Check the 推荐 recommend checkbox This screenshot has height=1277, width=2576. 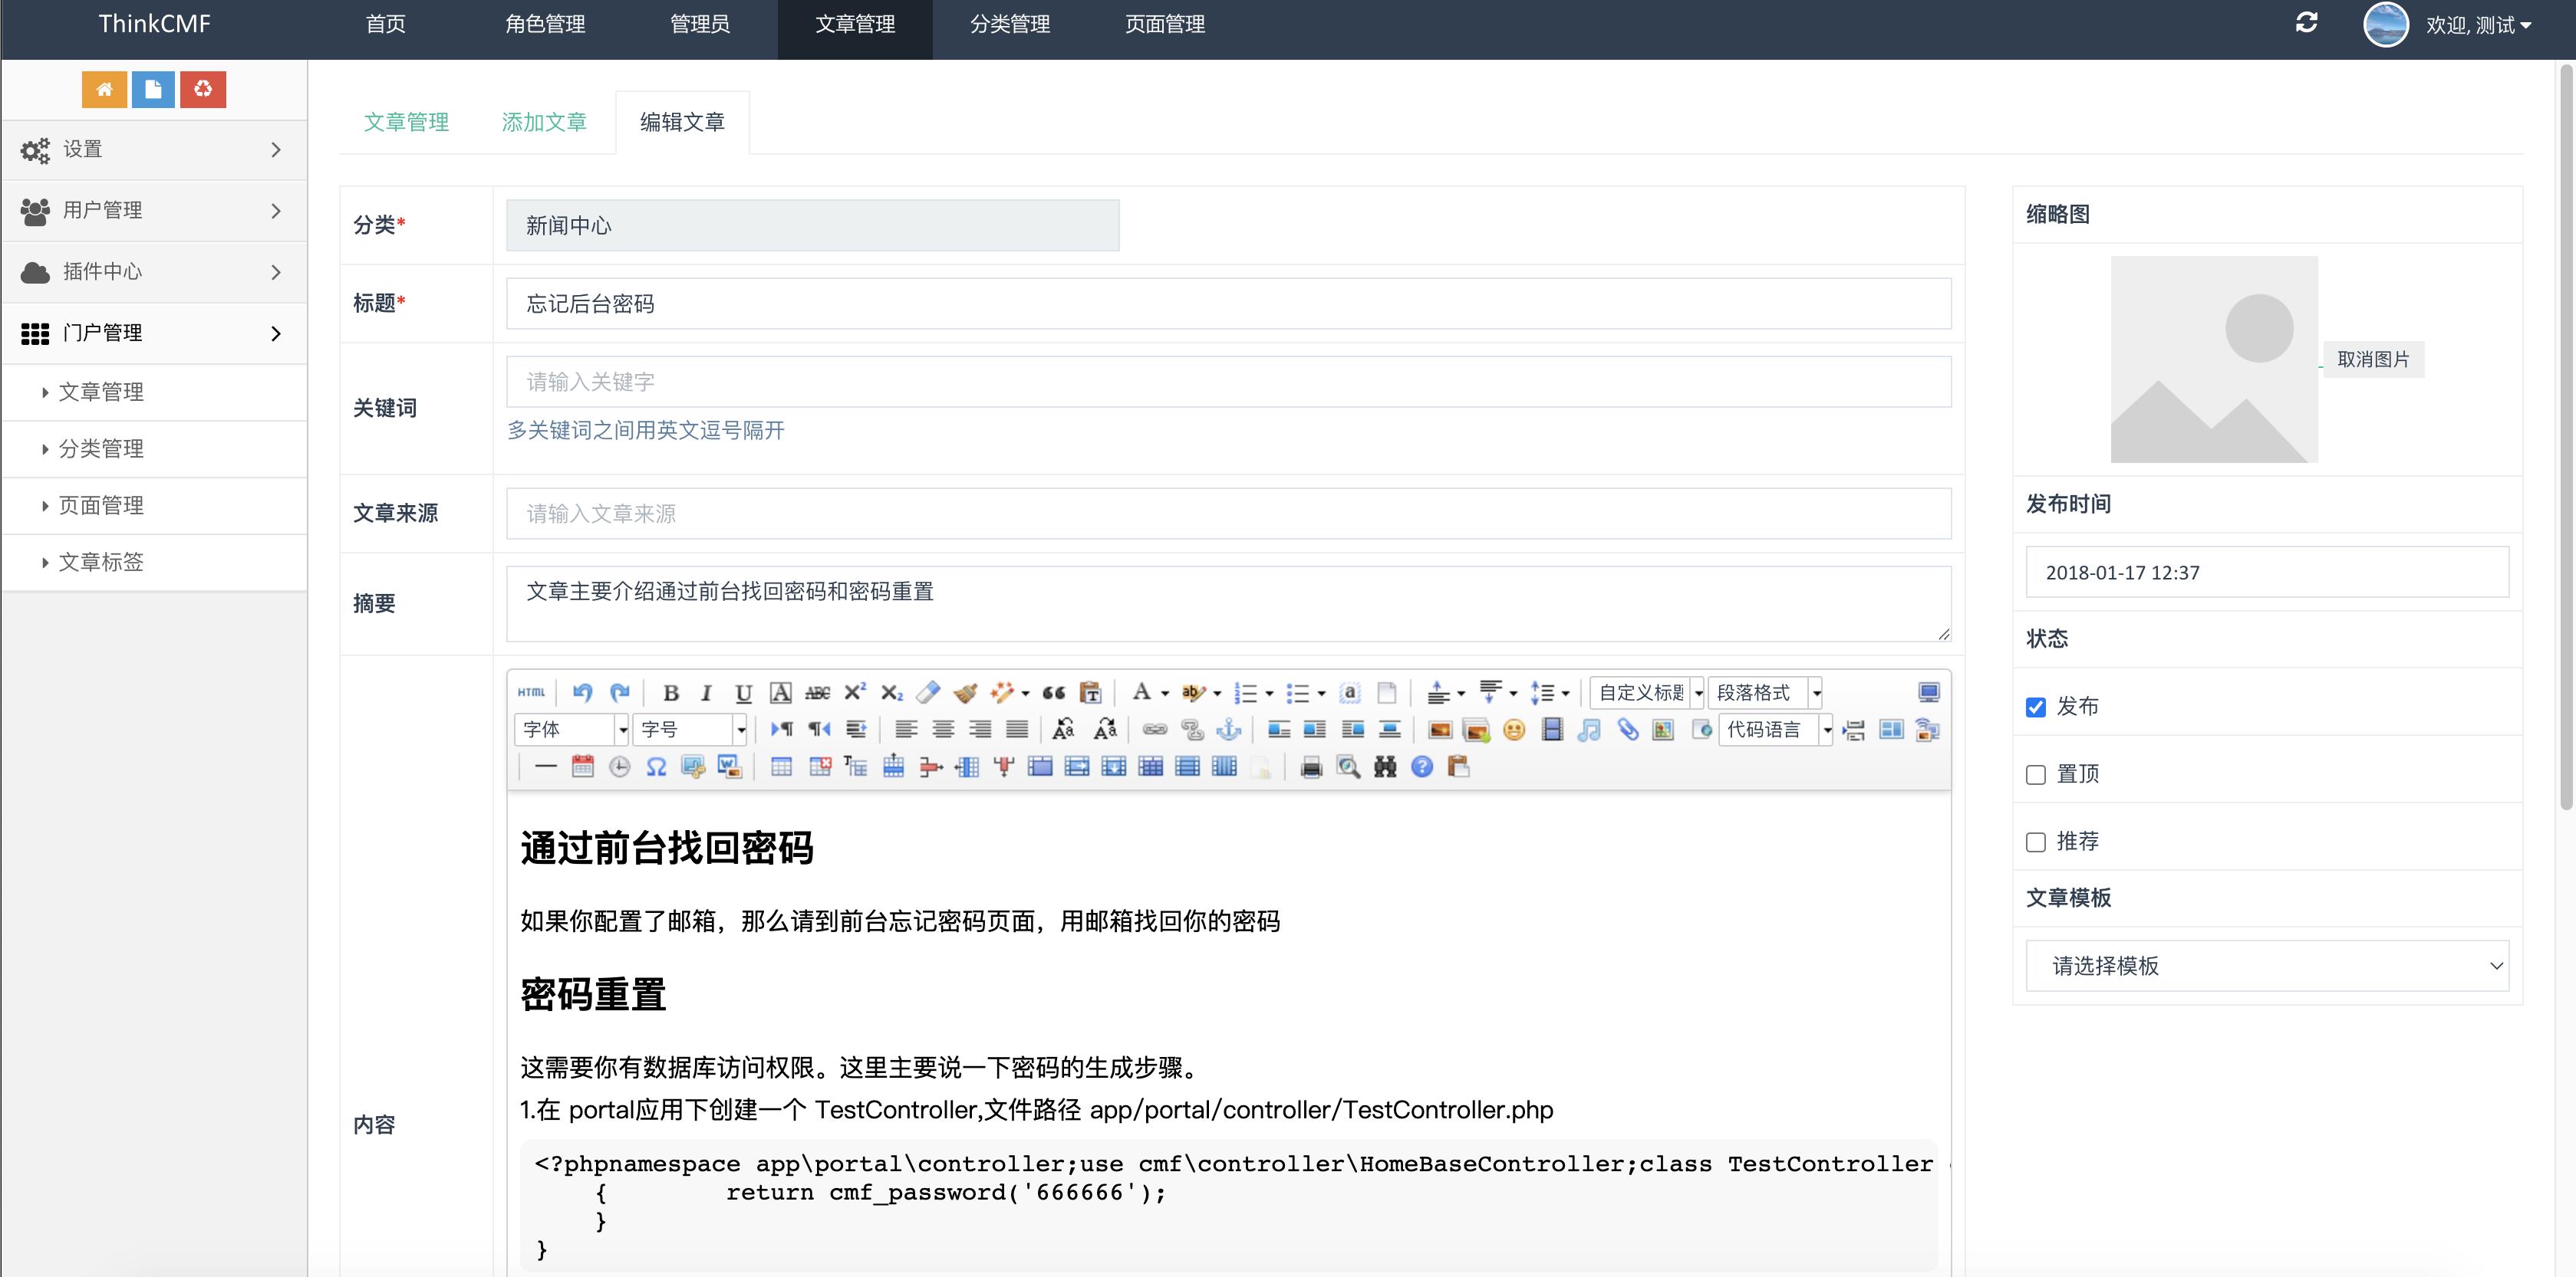point(2035,842)
